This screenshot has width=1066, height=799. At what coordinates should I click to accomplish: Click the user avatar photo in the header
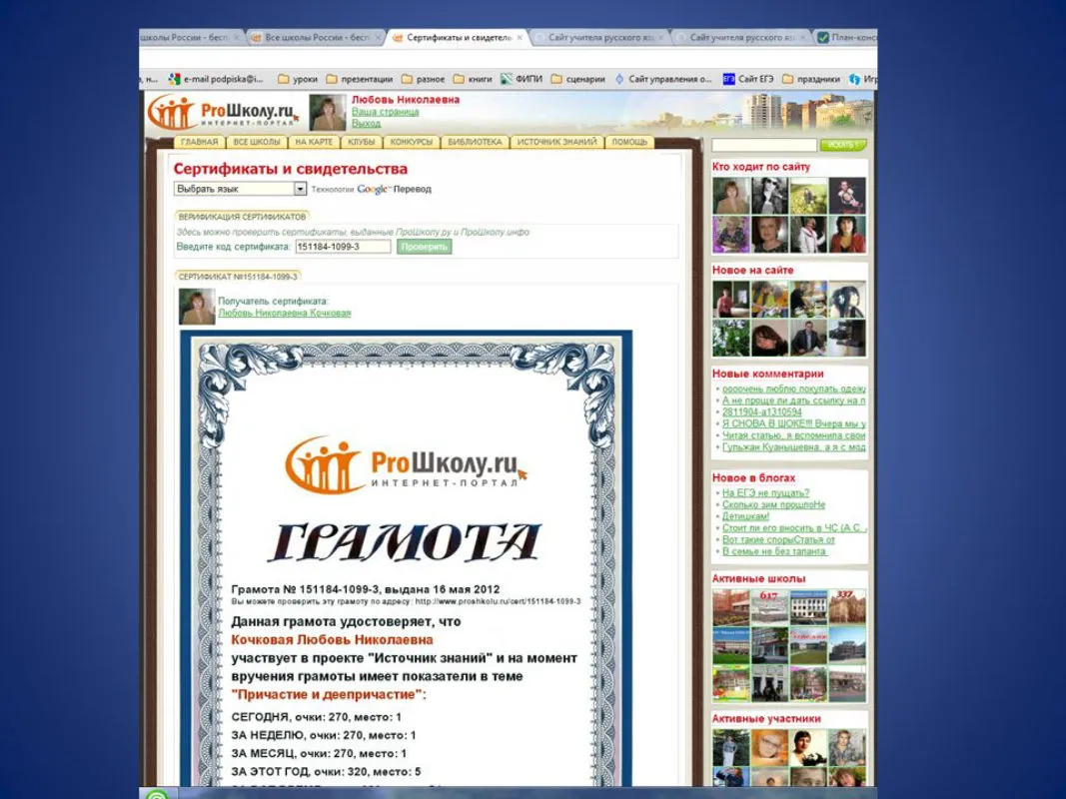click(328, 113)
